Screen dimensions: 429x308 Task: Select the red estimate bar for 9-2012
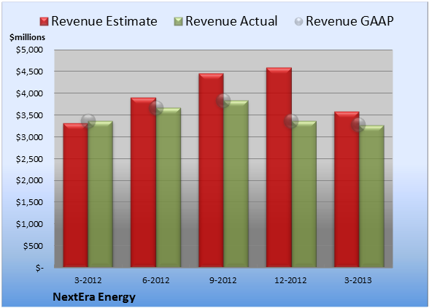211,170
